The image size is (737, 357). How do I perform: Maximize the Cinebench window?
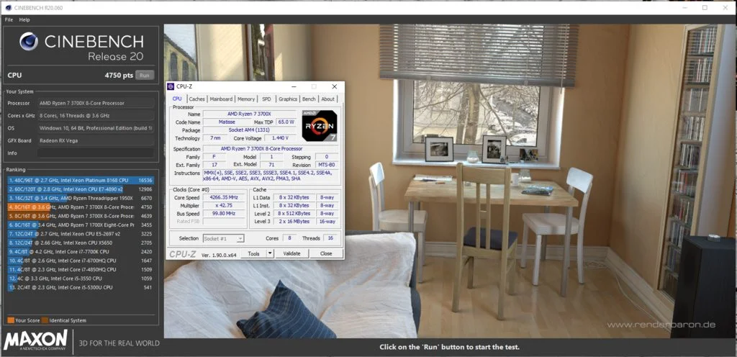pos(705,7)
